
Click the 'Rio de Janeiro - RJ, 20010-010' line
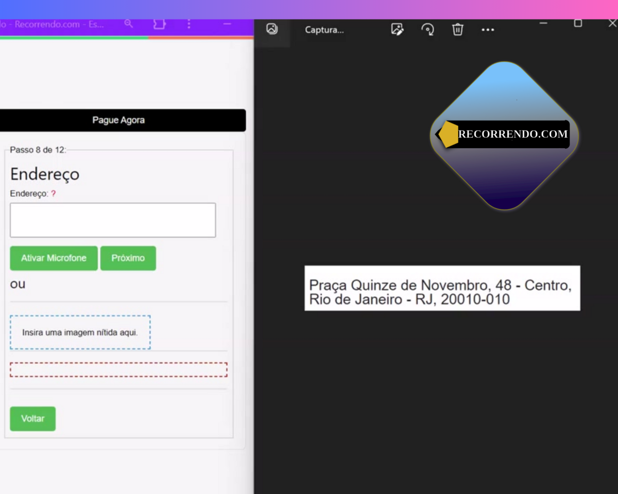point(409,299)
